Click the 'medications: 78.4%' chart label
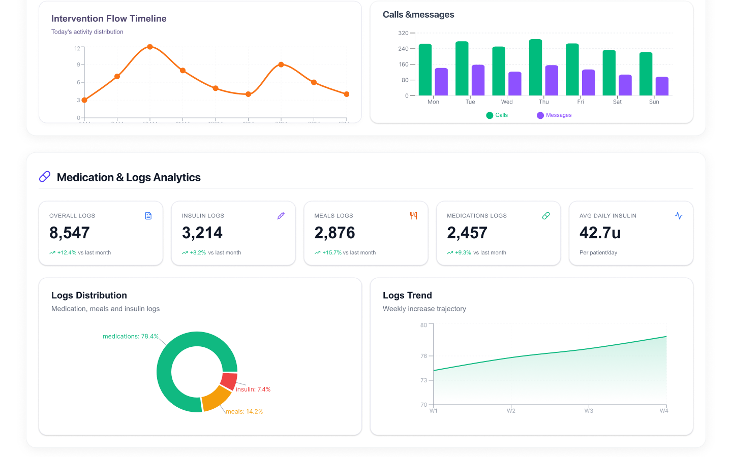 (131, 336)
